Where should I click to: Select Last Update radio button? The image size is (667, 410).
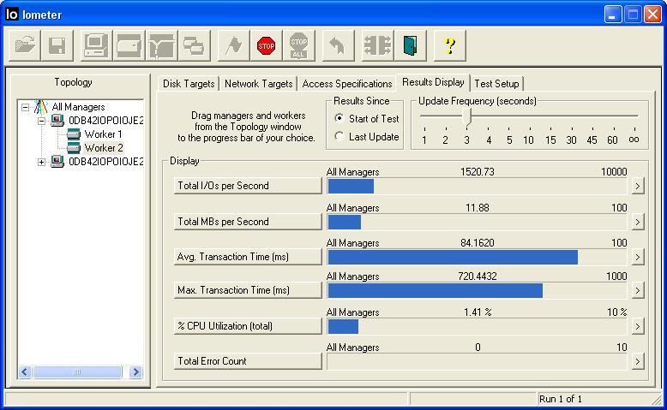click(x=339, y=136)
